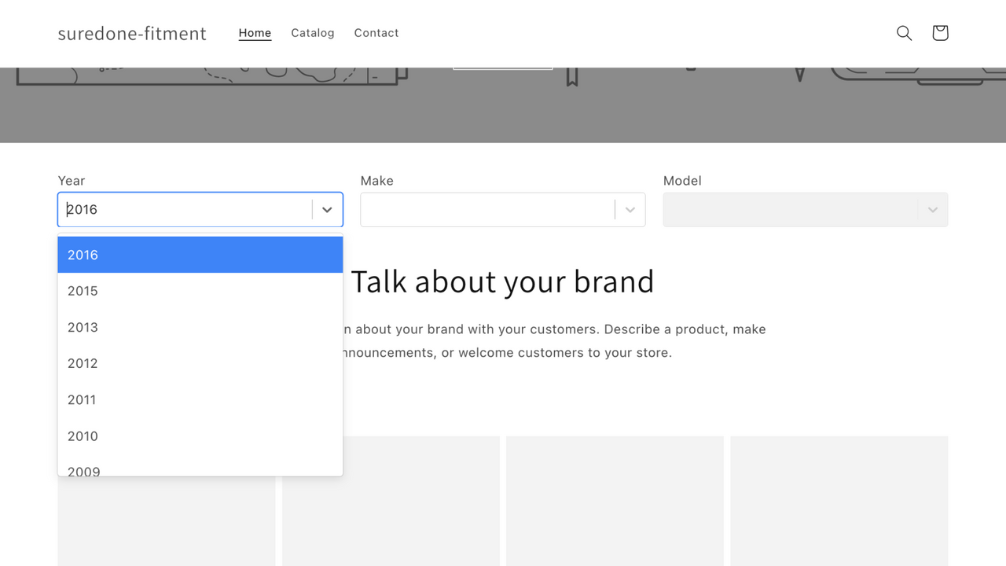Open the shopping cart icon
The width and height of the screenshot is (1006, 566).
940,33
